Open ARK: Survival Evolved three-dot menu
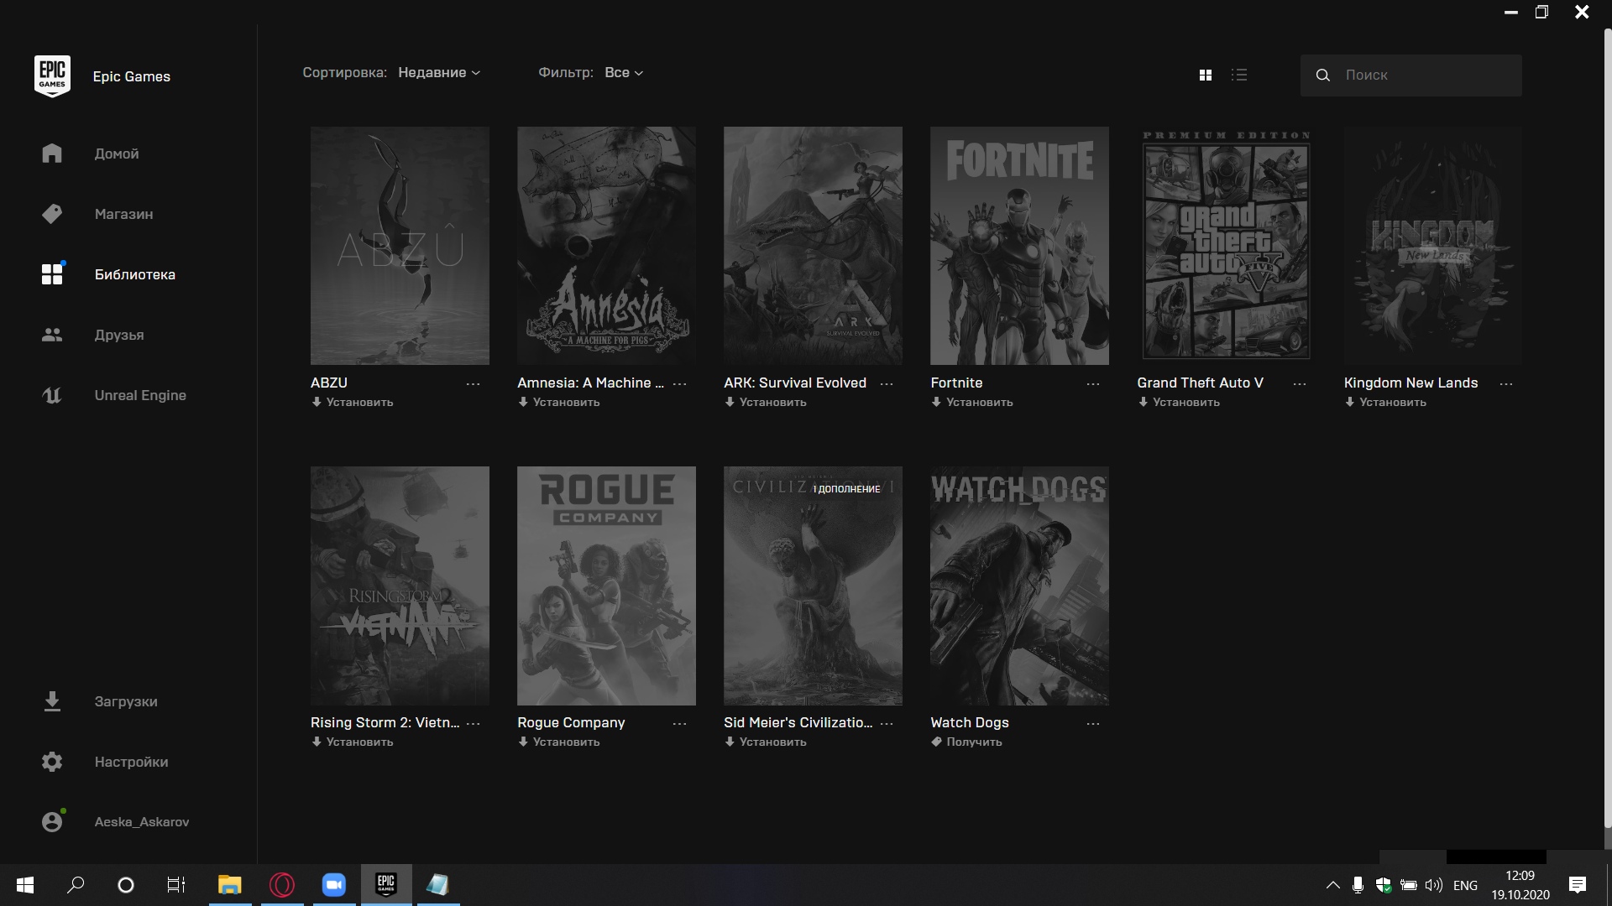Viewport: 1612px width, 906px height. 887,383
